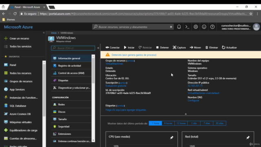Click the resource menu scrollbar down arrow
Screen dimensions: 261x147
pyautogui.click(x=93, y=140)
